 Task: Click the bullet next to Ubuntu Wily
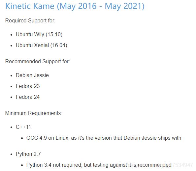(12, 35)
